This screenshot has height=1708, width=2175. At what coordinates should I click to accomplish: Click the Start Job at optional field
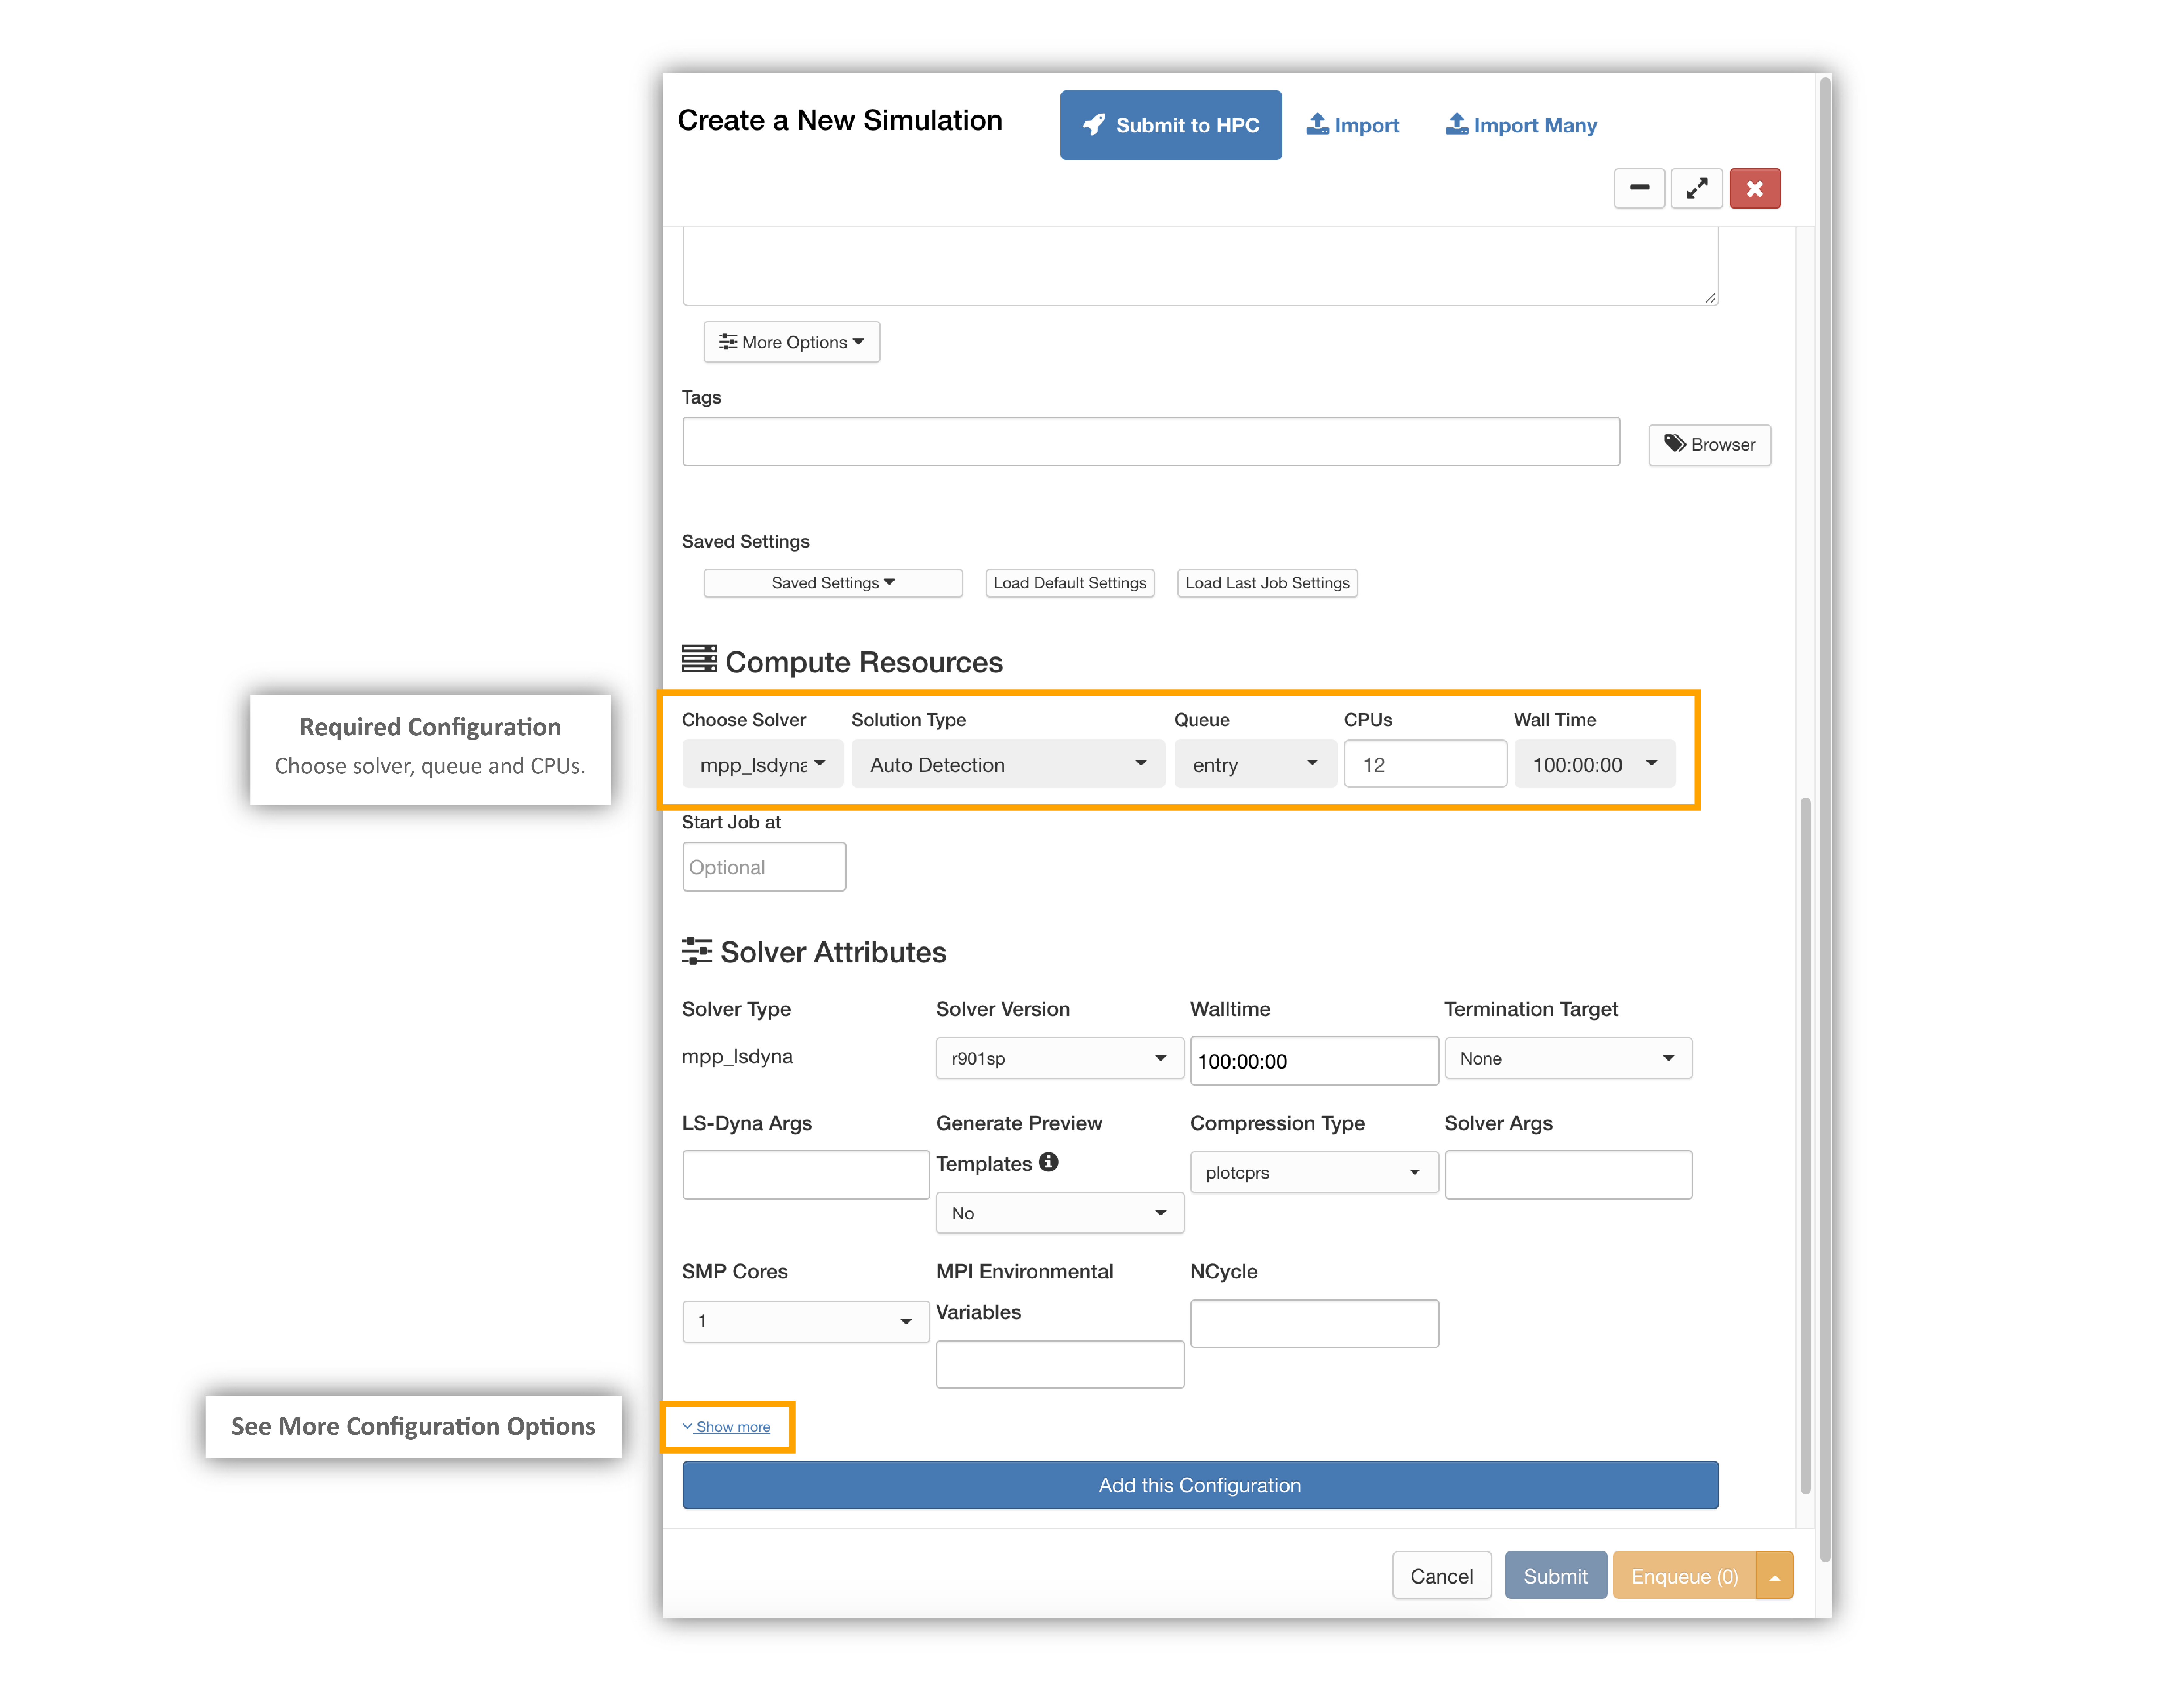pos(764,867)
